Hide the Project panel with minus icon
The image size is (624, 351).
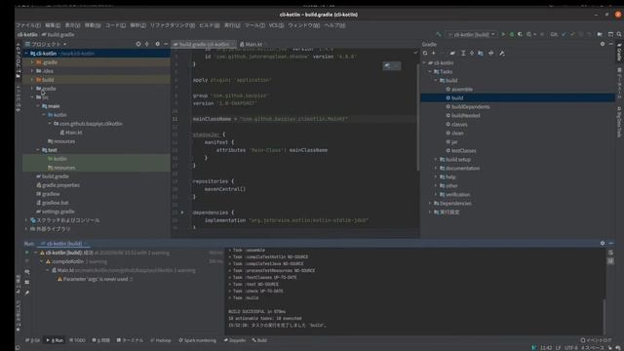(166, 44)
